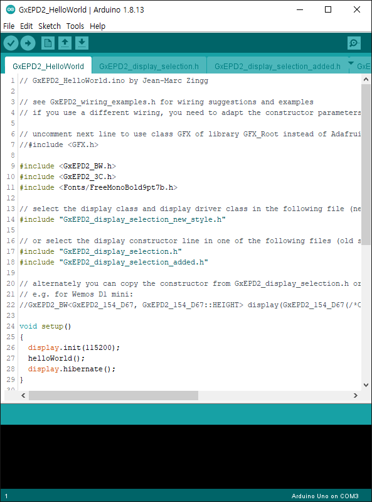Click 'Arduino Uno on COM3' status text
The width and height of the screenshot is (372, 502).
point(325,496)
